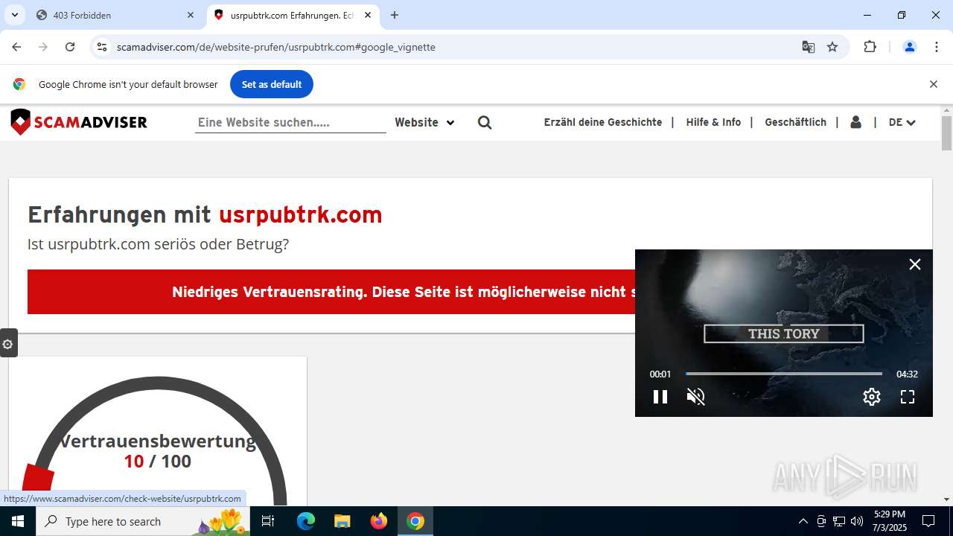Open the Chrome profile avatar
The width and height of the screenshot is (953, 536).
909,47
